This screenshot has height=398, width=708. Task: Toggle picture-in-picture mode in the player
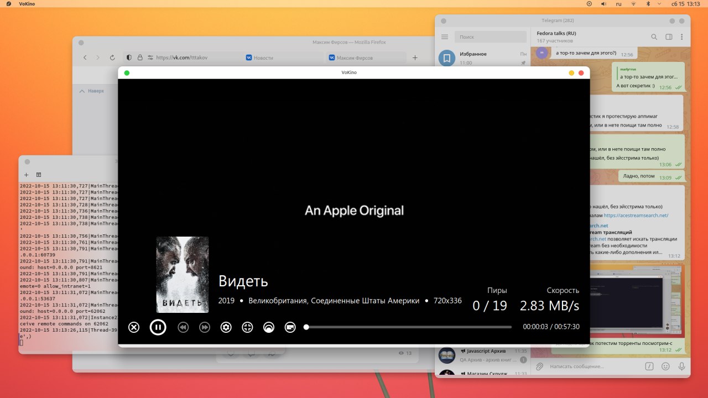[290, 327]
